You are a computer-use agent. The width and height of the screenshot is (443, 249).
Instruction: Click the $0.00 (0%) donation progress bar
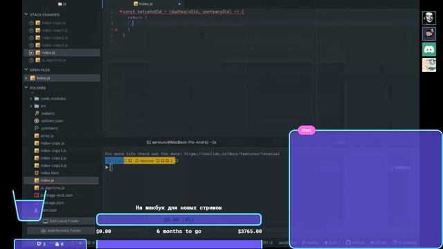coord(179,220)
